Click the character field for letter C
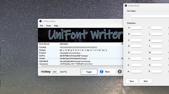Viewport: 169px width, 94px height. [x=136, y=41]
